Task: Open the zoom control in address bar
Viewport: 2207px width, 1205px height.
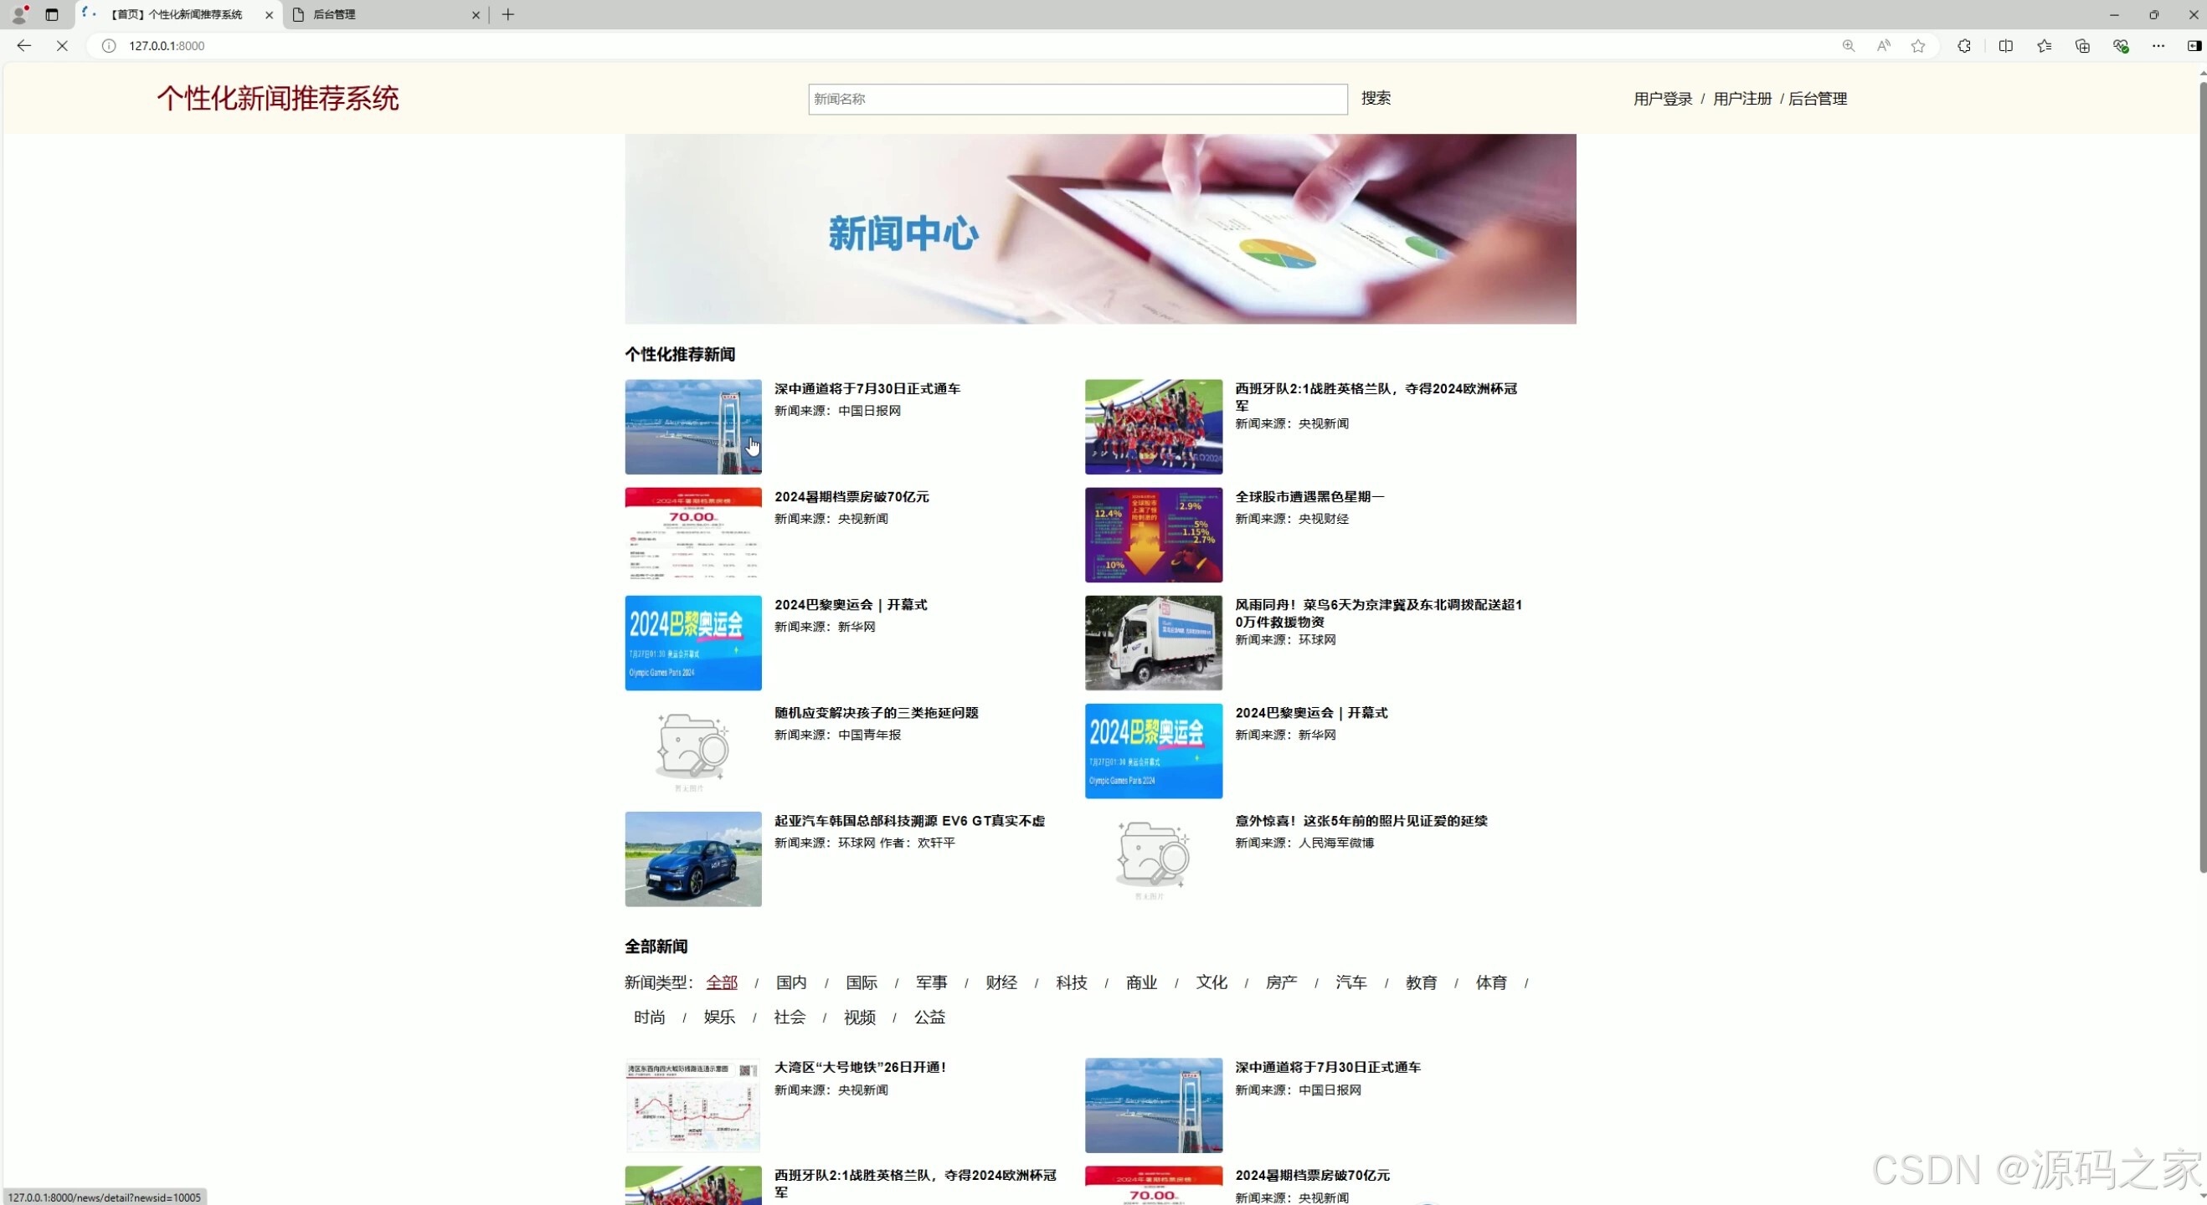Action: tap(1848, 45)
